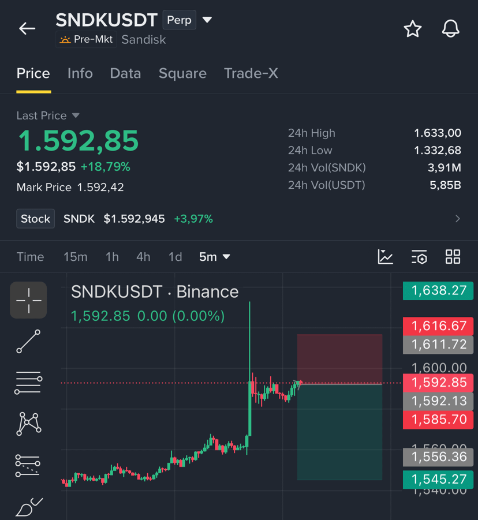Tap the Stock label badge
The height and width of the screenshot is (520, 478).
(35, 219)
